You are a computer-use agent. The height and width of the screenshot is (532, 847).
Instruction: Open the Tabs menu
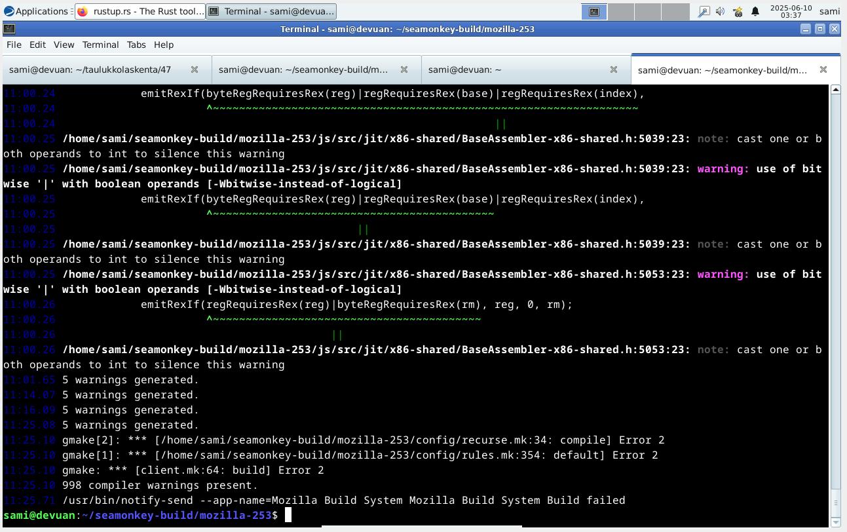click(x=136, y=45)
